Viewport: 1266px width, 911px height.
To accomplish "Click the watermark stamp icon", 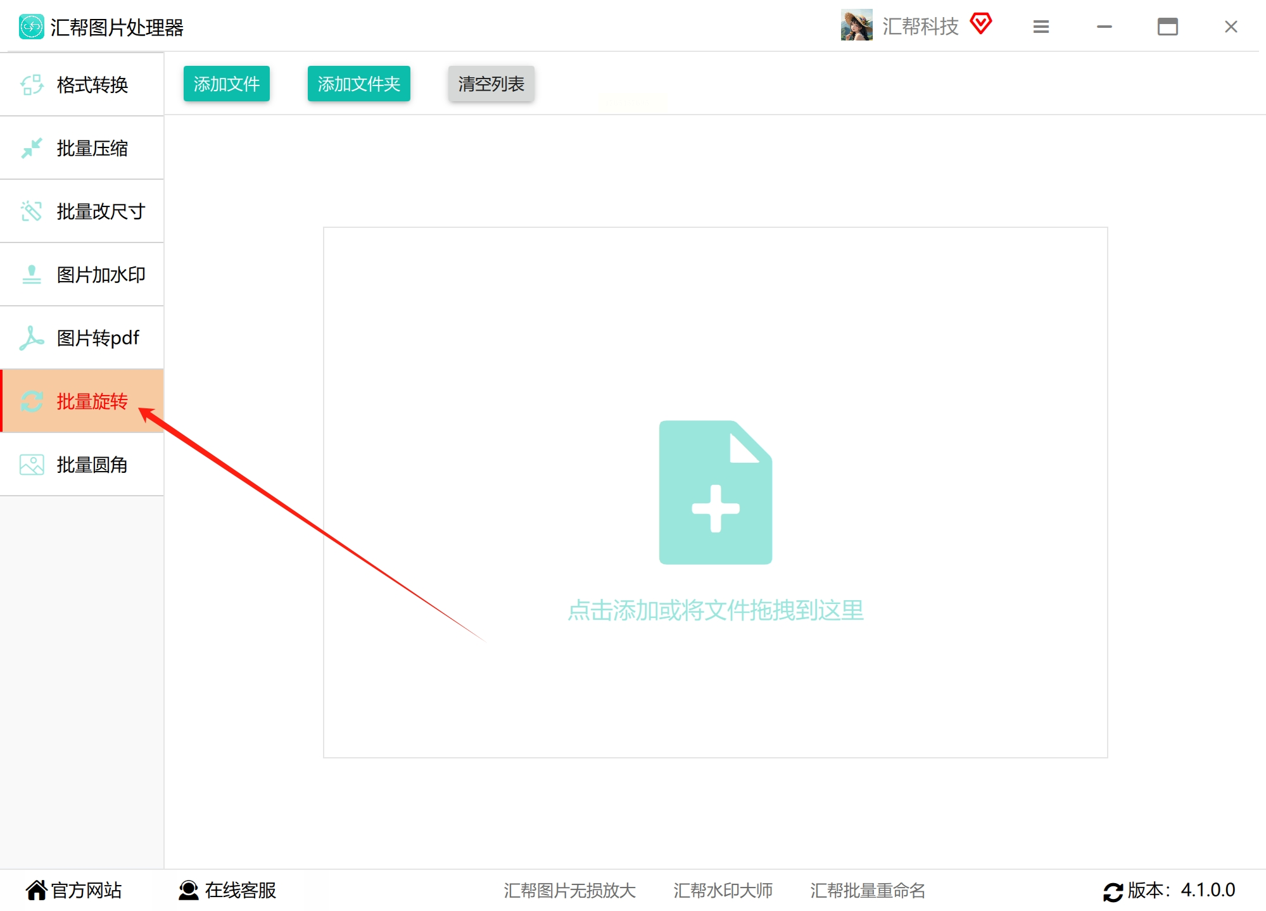I will pos(32,274).
